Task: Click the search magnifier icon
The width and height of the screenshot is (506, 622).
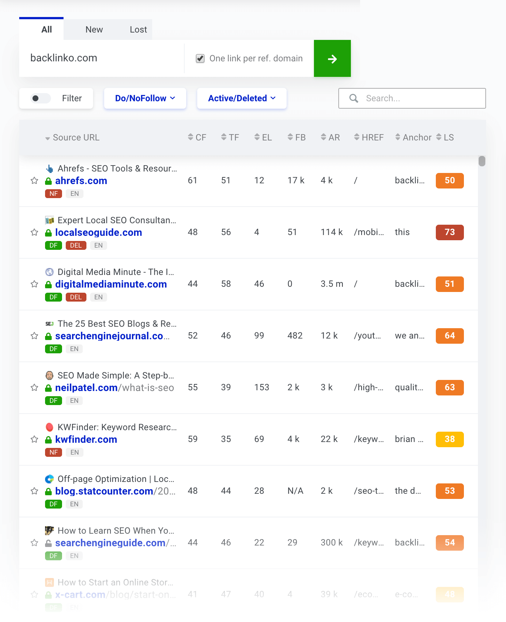Action: 354,98
